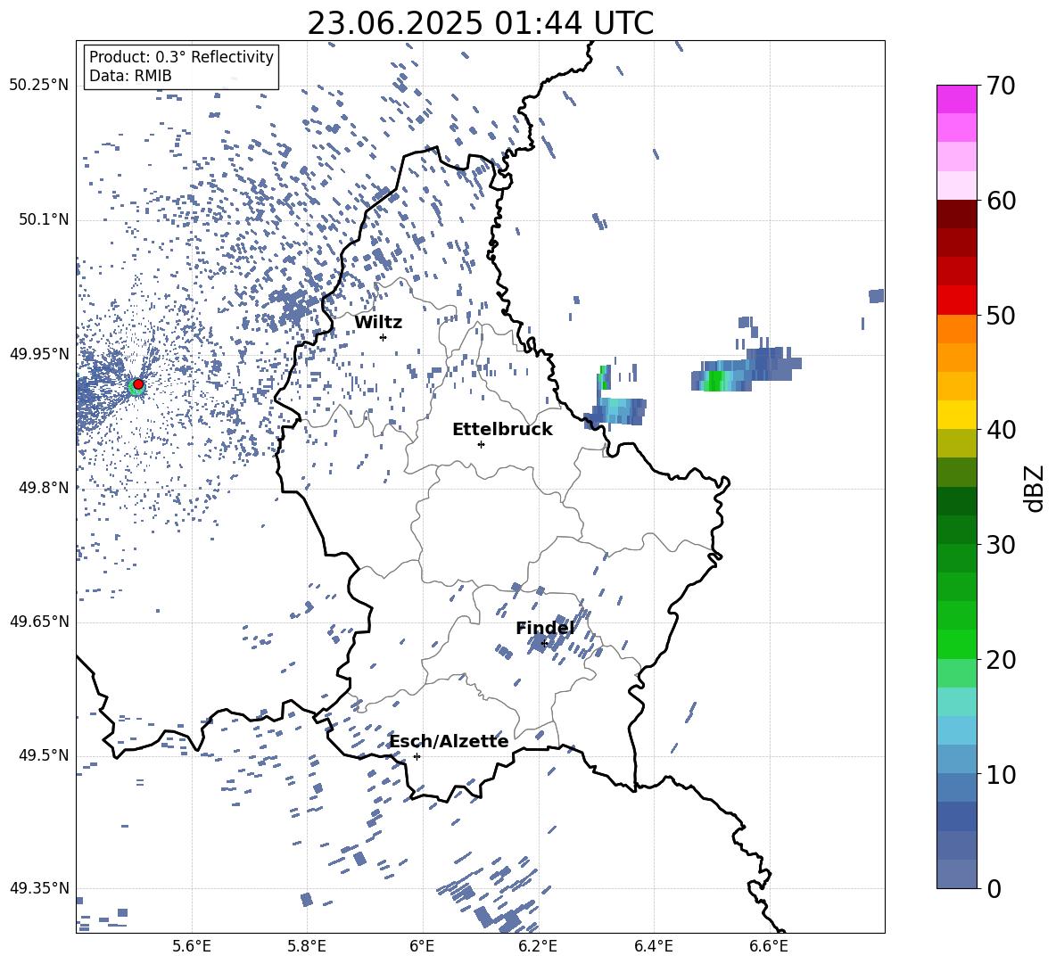
Task: Click the 10 colorbar tick label
Action: tap(1001, 775)
